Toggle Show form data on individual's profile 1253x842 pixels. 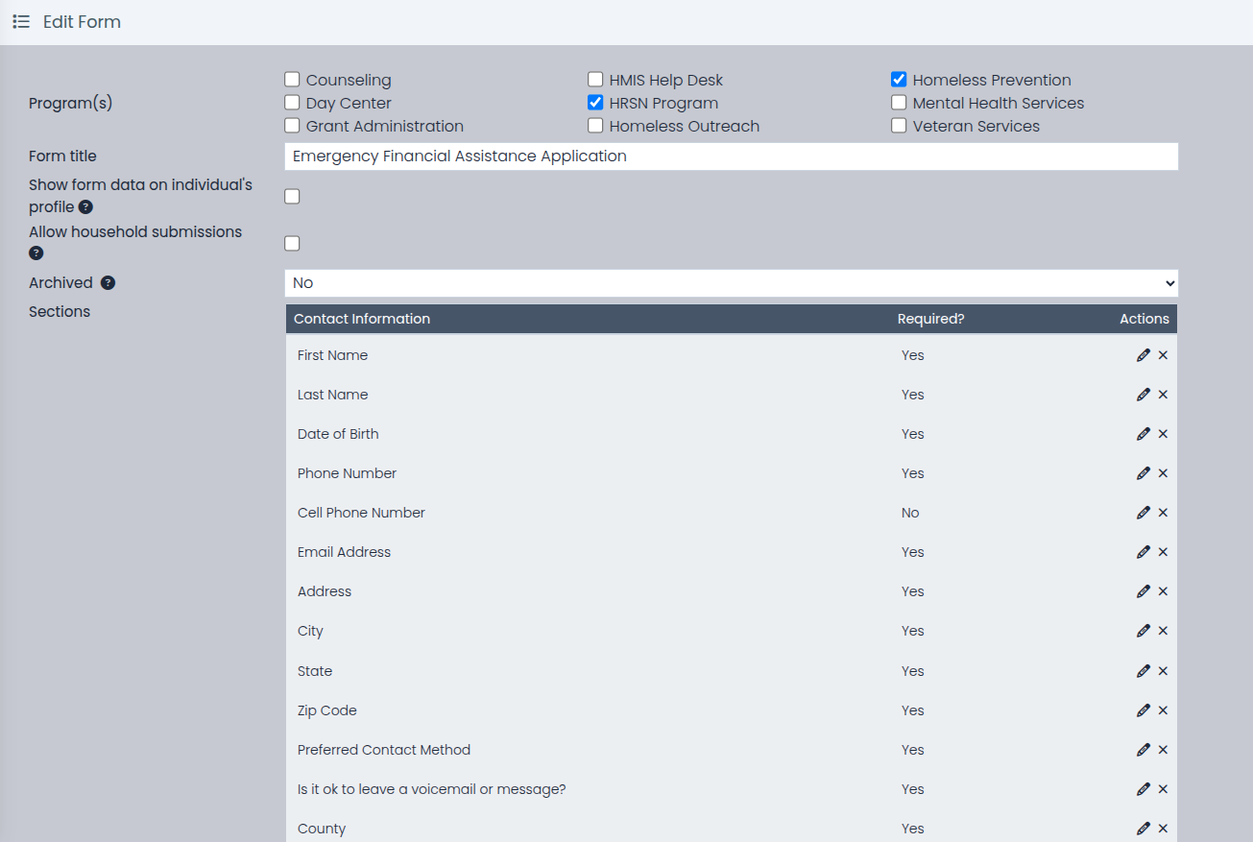point(292,196)
